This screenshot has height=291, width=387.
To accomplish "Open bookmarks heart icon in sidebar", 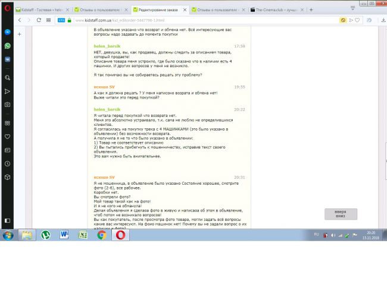I will [x=7, y=136].
